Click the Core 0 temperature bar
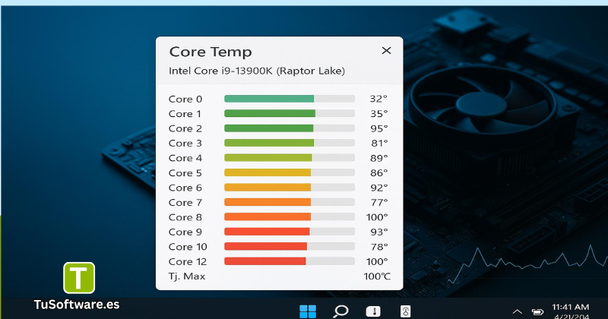The height and width of the screenshot is (319, 608). click(290, 99)
